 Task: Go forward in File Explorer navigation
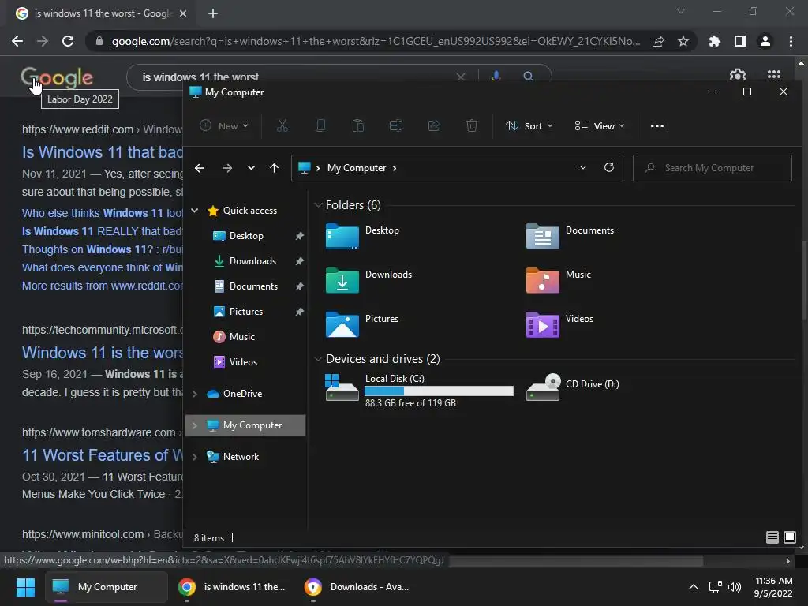pyautogui.click(x=226, y=168)
